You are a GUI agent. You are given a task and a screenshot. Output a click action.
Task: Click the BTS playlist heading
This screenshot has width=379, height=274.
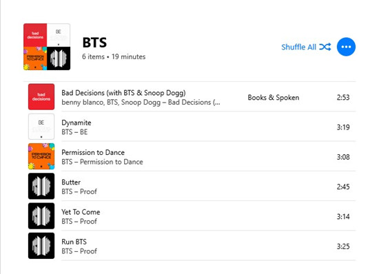pos(94,43)
